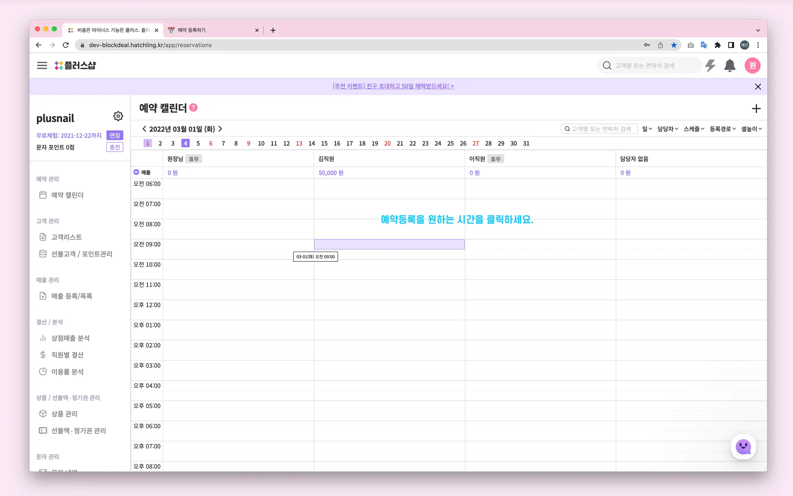Open the hamburger menu icon
Image resolution: width=793 pixels, height=496 pixels.
pyautogui.click(x=42, y=65)
